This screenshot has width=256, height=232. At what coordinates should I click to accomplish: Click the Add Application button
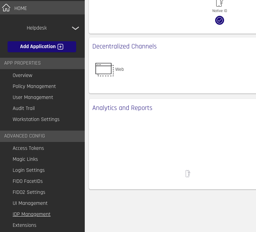tap(42, 47)
